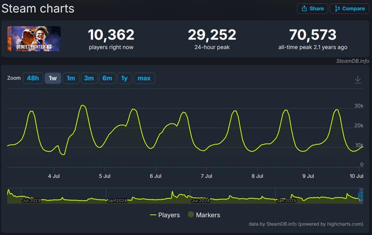Open the Compare button

click(349, 9)
